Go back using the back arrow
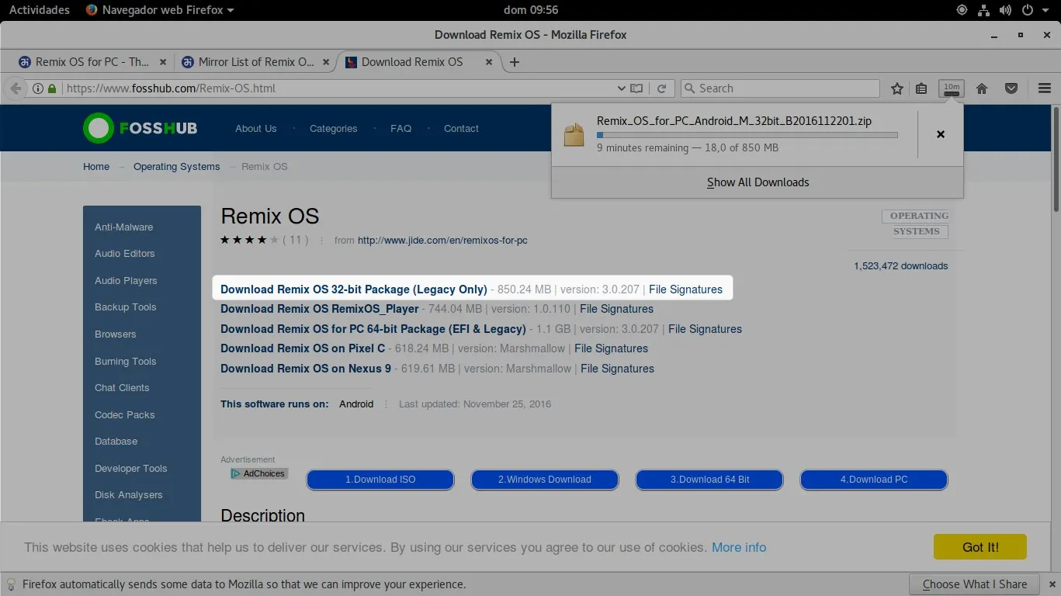Image resolution: width=1061 pixels, height=596 pixels. (15, 88)
